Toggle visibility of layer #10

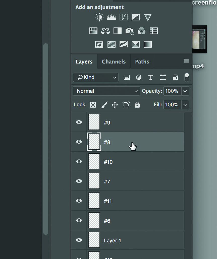click(79, 161)
